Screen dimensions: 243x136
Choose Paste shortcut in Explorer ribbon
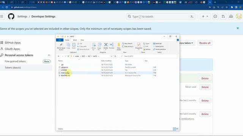click(83, 49)
